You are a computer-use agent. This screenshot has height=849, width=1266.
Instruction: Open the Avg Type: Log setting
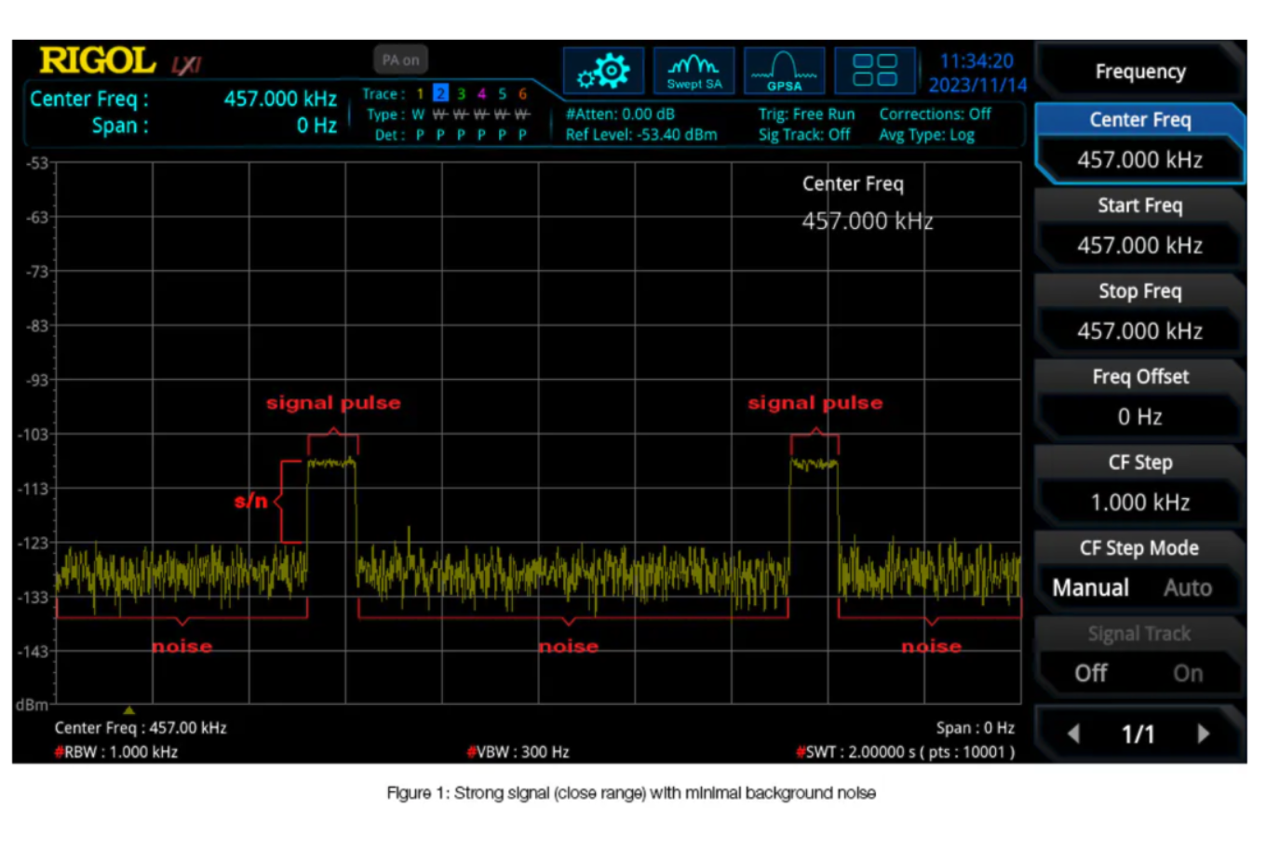926,135
